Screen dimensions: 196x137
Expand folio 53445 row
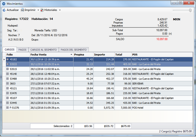pos(8,103)
